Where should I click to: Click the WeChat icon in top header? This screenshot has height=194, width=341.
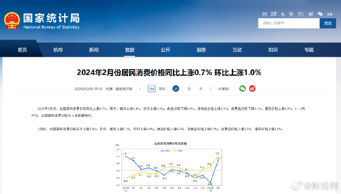(x=320, y=14)
